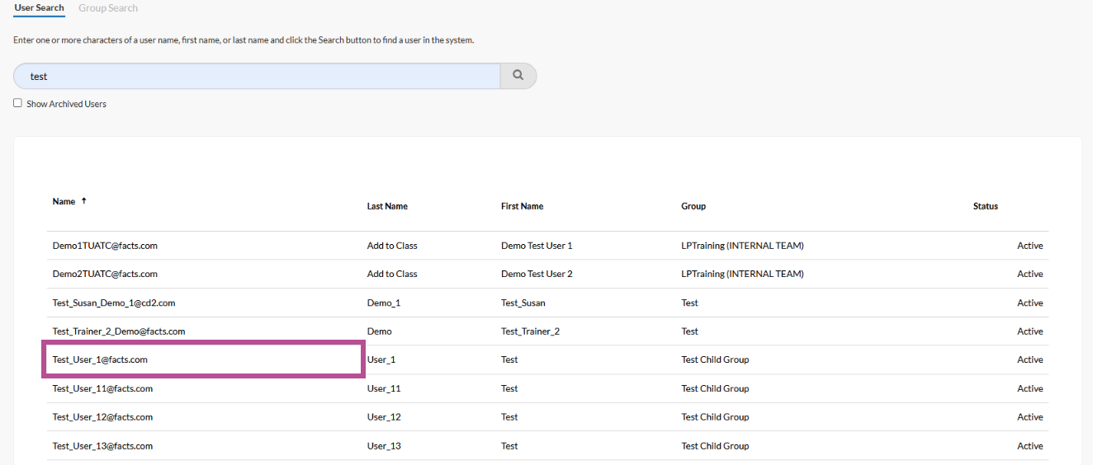Click 'Add to Class' in Demo2TUATC row

click(392, 274)
